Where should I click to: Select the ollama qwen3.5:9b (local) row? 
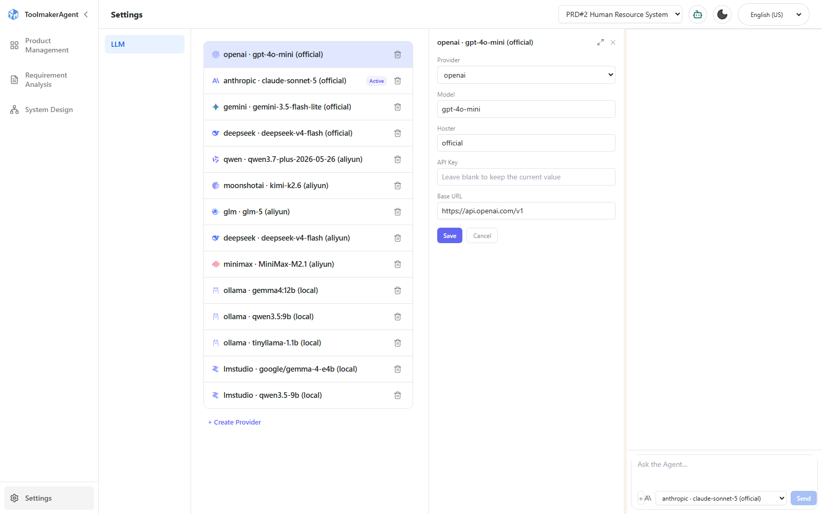308,317
